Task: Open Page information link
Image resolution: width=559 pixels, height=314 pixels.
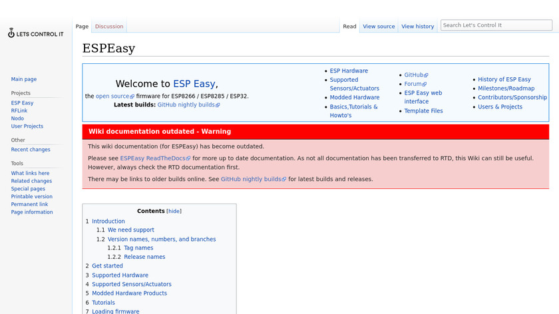Action: click(32, 212)
